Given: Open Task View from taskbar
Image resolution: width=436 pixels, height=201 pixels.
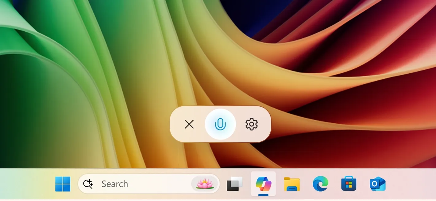Looking at the screenshot, I should coord(235,184).
